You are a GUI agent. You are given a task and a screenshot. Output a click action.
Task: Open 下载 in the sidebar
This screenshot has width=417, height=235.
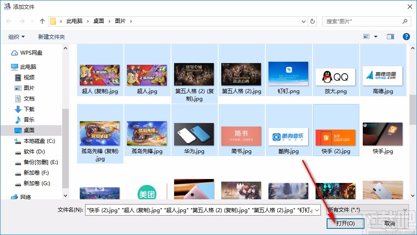coord(25,109)
